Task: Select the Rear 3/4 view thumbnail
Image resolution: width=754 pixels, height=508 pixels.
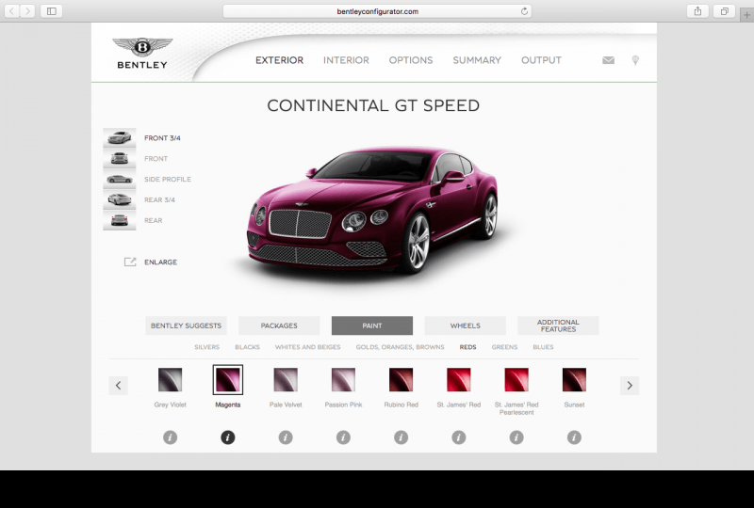Action: 120,199
